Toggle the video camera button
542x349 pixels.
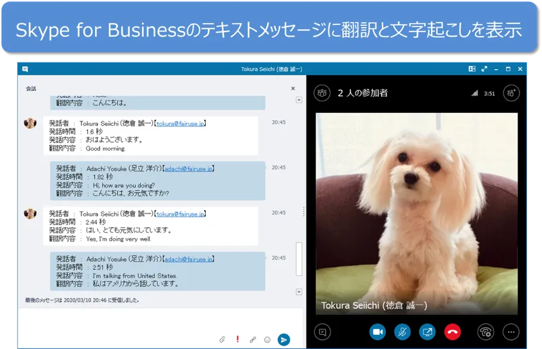pyautogui.click(x=377, y=332)
